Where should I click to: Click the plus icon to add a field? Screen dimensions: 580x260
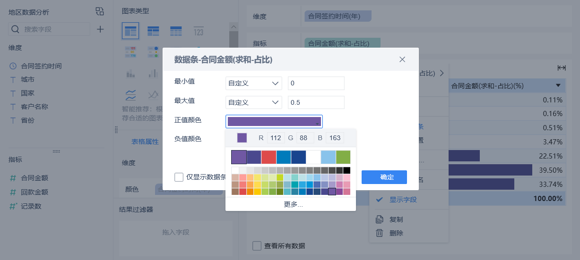pyautogui.click(x=100, y=29)
